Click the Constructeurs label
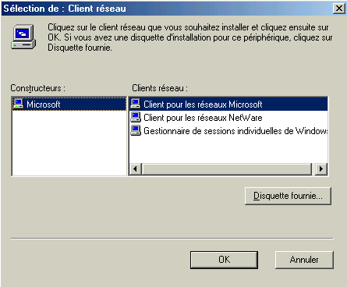This screenshot has width=347, height=287. click(38, 88)
